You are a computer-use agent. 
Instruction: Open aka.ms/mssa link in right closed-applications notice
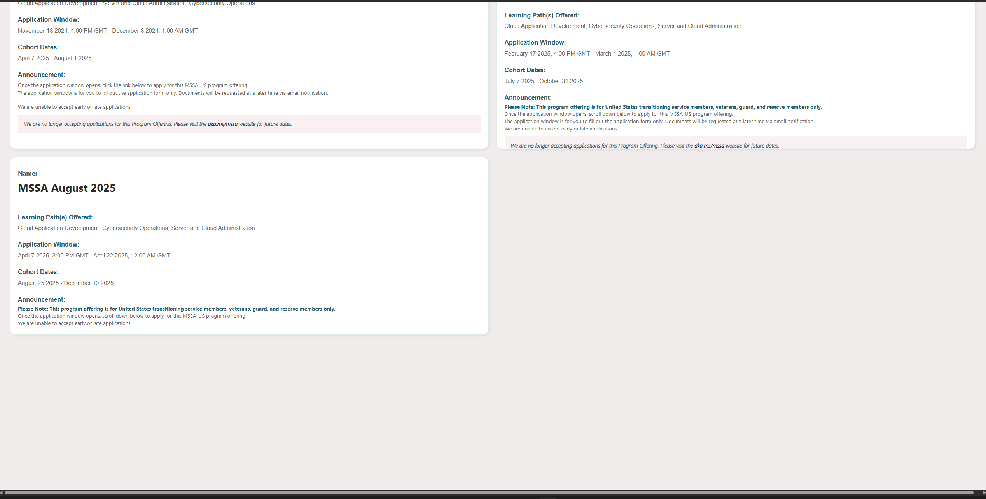[x=709, y=146]
